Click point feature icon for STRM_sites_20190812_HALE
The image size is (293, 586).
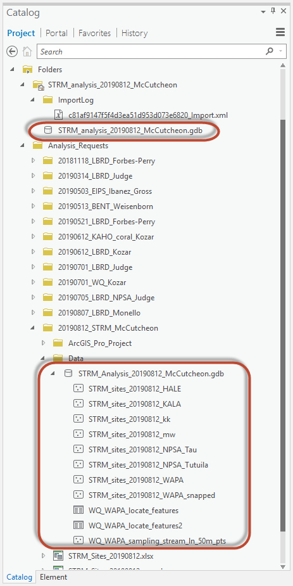coord(78,389)
